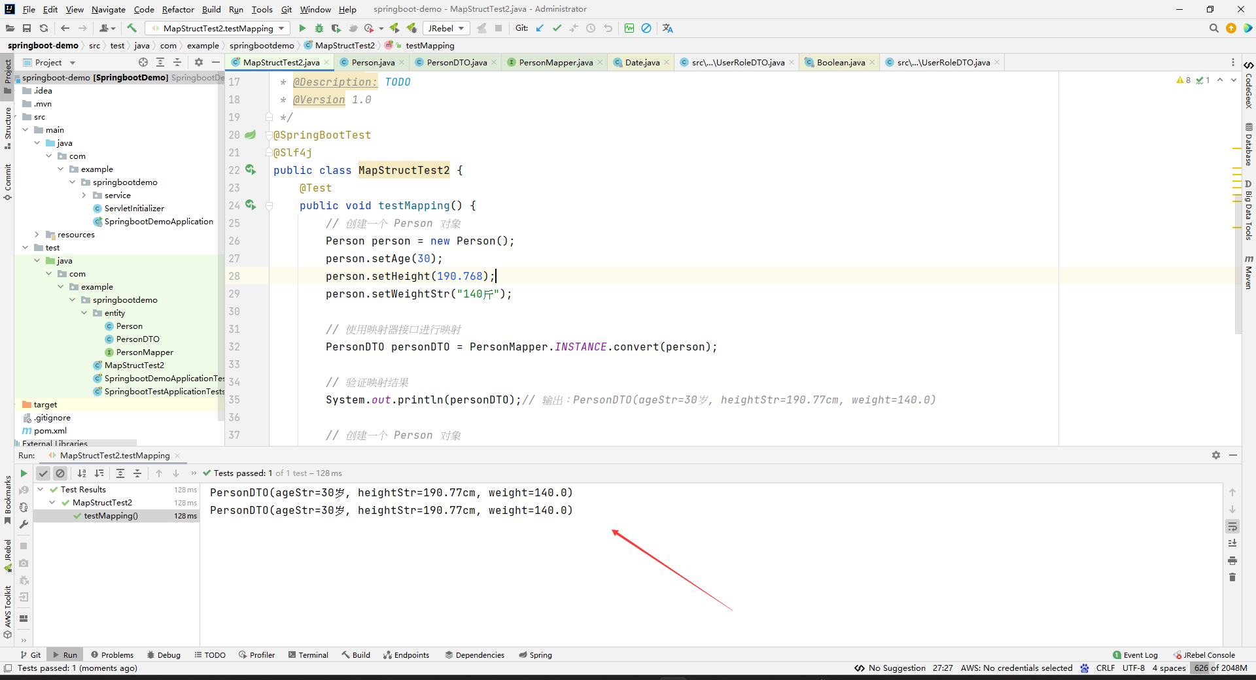Screen dimensions: 1256x680
Task: Open the JRebel dropdown in toolbar
Action: 446,28
